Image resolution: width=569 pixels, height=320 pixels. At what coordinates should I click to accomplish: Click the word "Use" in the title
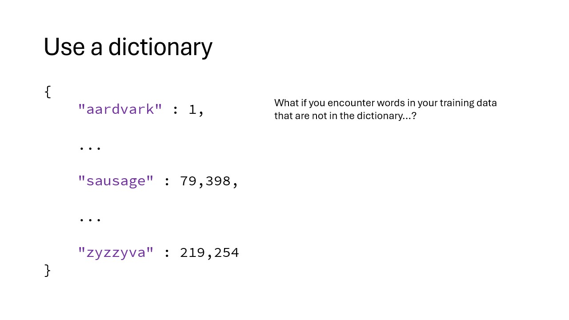64,47
